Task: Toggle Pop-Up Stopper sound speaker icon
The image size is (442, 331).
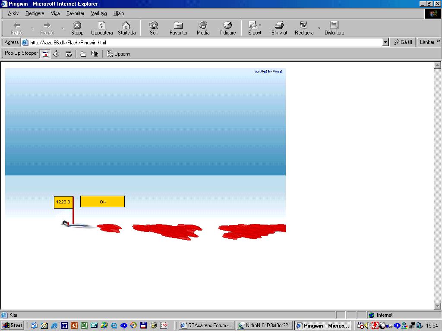Action: click(x=56, y=54)
